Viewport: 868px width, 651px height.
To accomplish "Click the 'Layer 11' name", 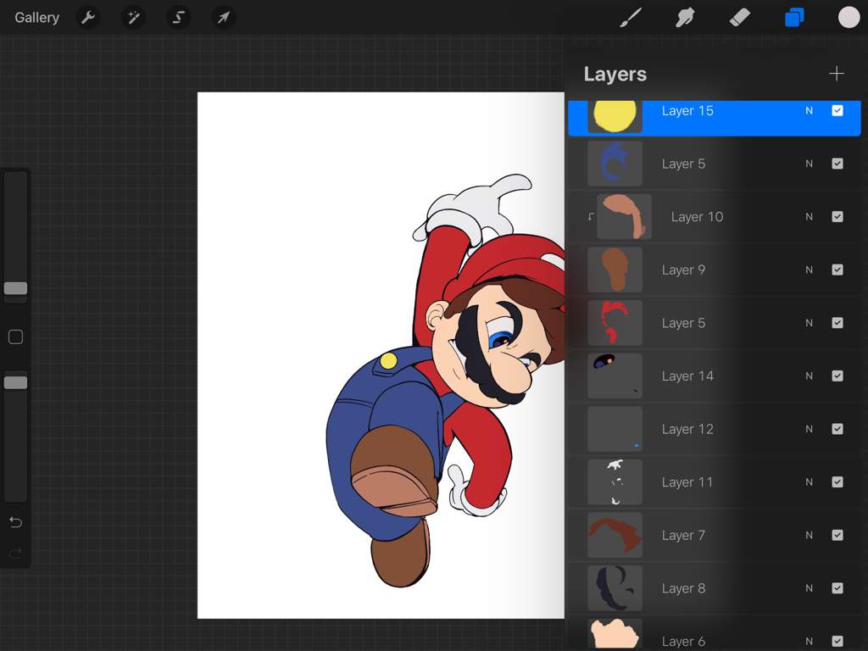I will pos(687,482).
